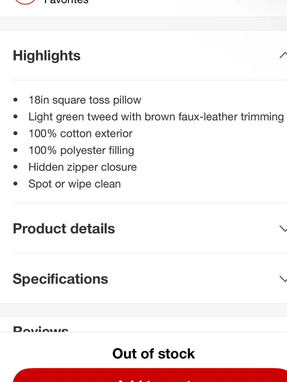Open the Specifications section heading
This screenshot has width=287, height=382.
tap(60, 279)
